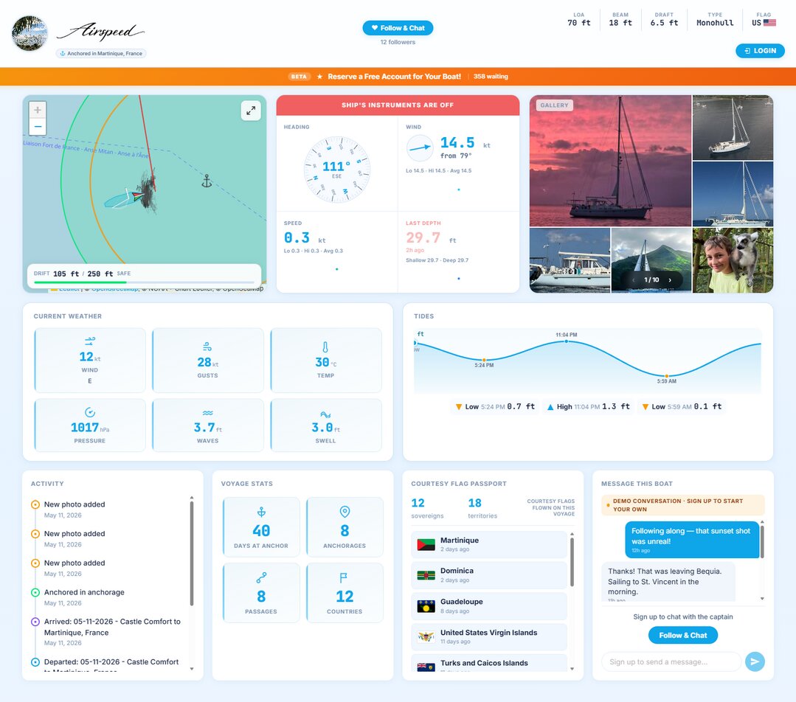Click the Low 5:24 PM tide chip
Image resolution: width=796 pixels, height=702 pixels.
coord(495,406)
